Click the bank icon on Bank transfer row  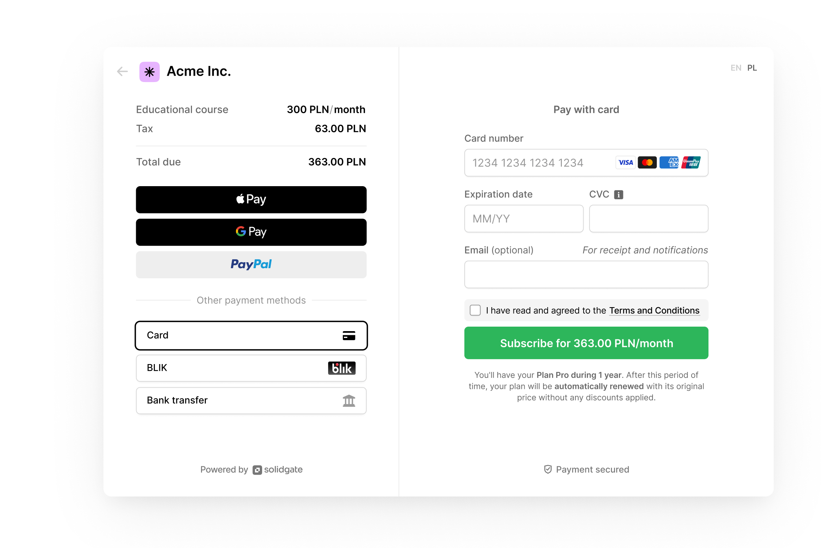349,400
